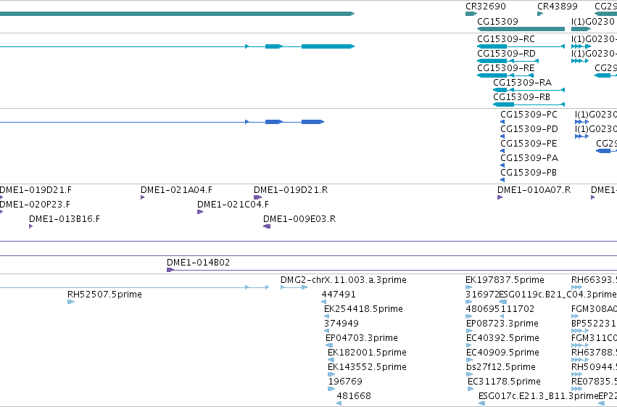Click the purple arrow glyph under DME1-019D21.R
This screenshot has width=617, height=407.
point(257,197)
